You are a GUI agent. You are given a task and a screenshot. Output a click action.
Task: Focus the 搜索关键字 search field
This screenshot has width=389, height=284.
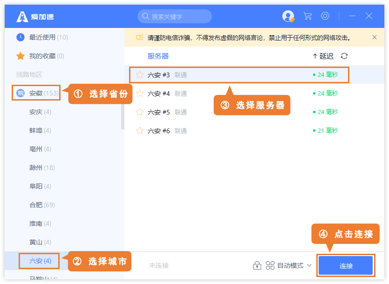click(x=175, y=16)
